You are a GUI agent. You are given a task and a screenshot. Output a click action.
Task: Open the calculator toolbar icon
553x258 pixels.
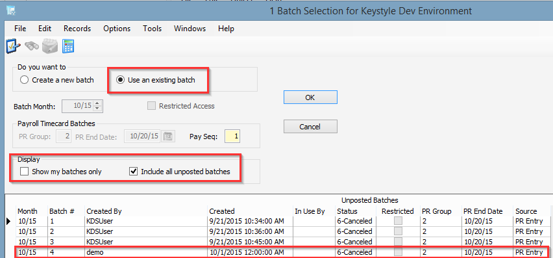[x=68, y=46]
